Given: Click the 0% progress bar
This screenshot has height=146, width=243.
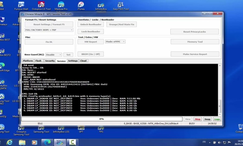Looking at the screenshot, I should click(x=102, y=119).
